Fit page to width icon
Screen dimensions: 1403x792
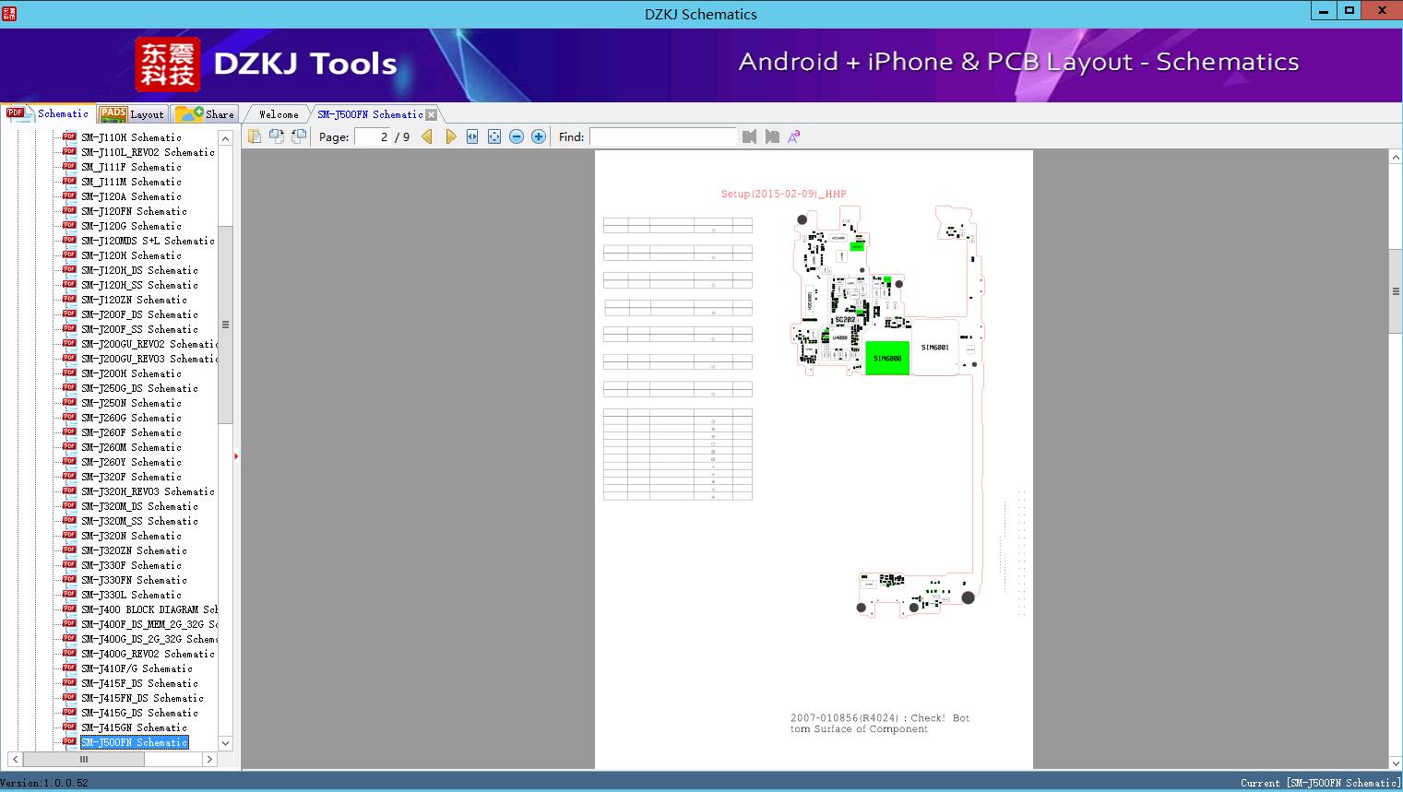coord(472,136)
